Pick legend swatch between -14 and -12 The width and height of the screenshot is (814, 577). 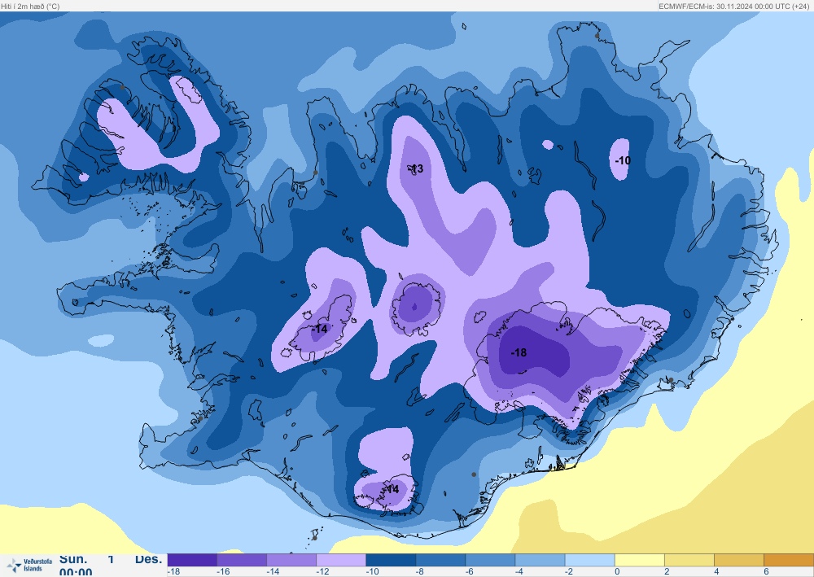[291, 560]
